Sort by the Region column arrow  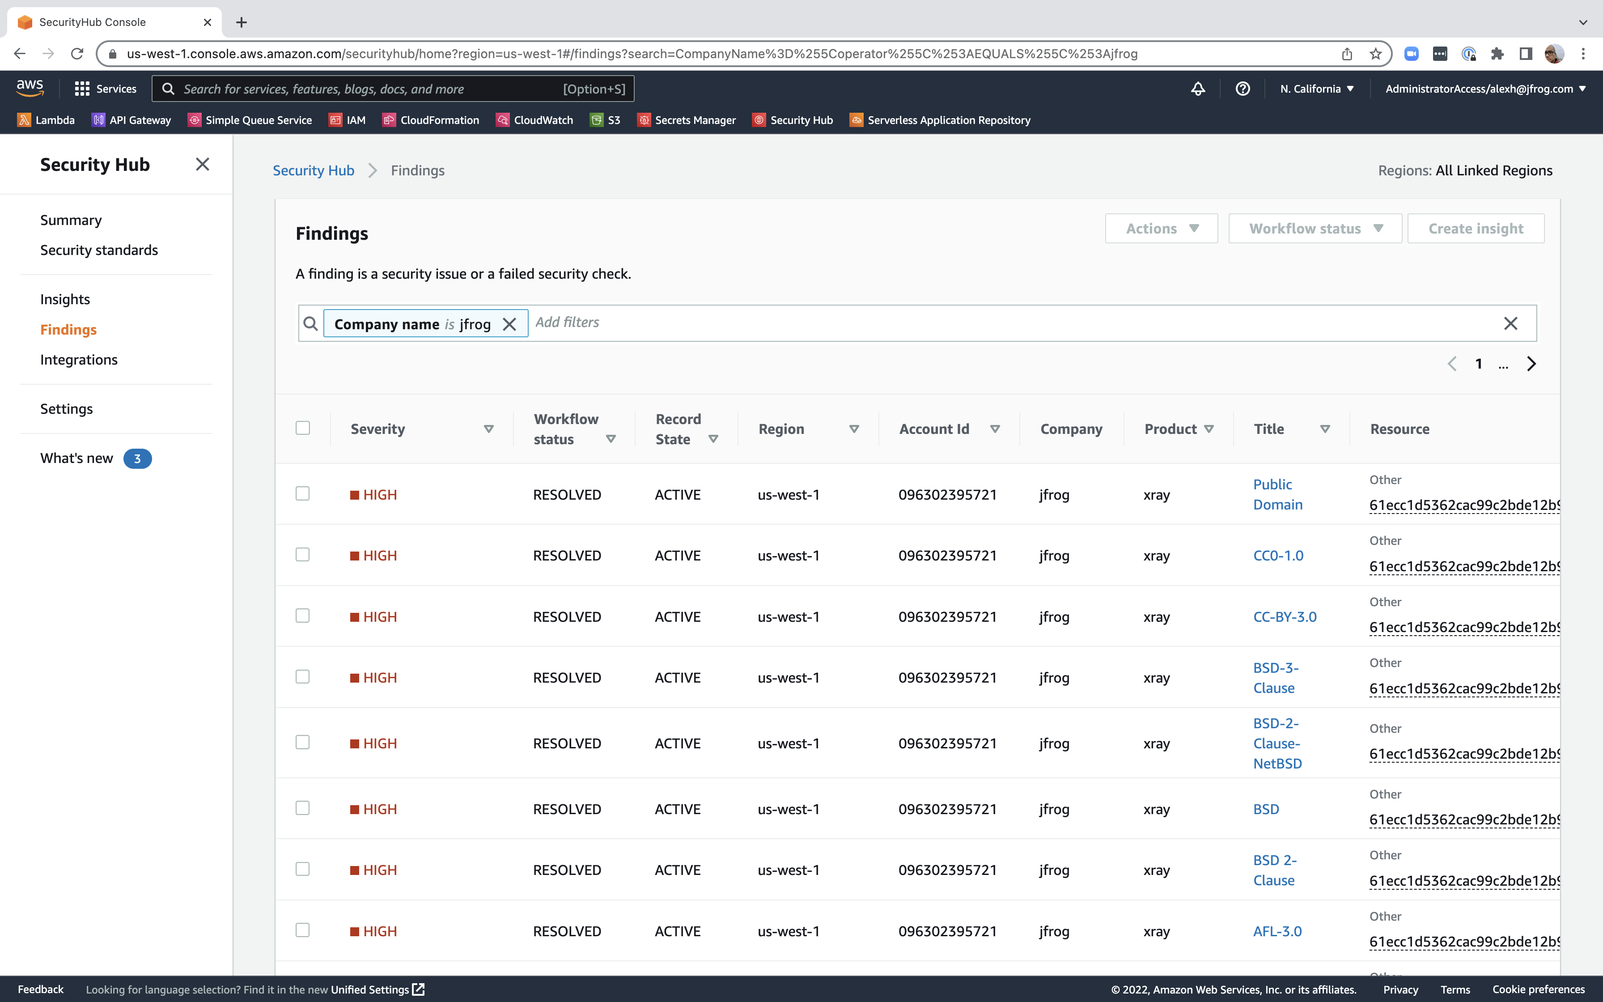tap(854, 429)
